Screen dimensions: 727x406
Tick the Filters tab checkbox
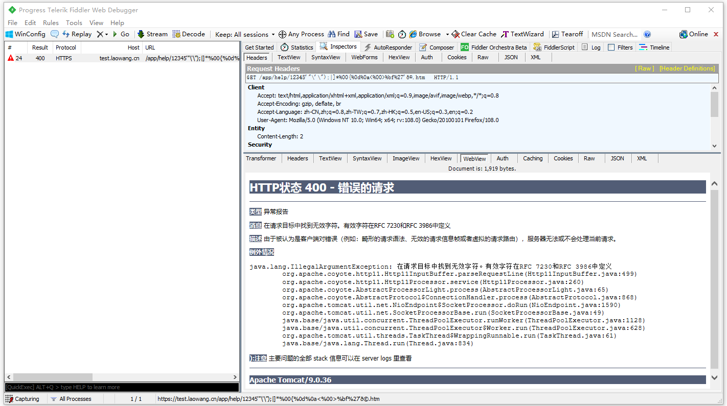tap(611, 47)
